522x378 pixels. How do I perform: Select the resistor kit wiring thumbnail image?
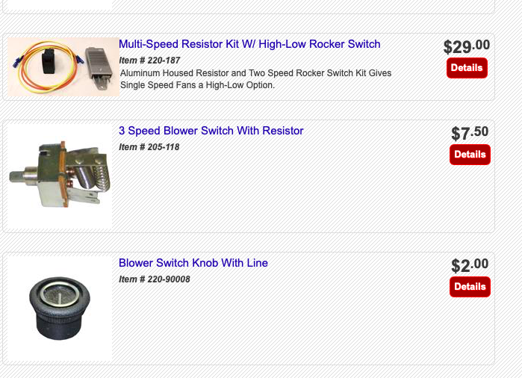point(63,67)
